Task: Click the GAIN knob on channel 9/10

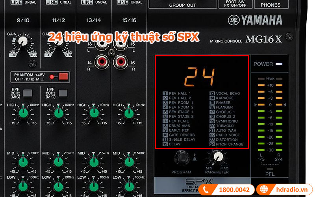Action: pyautogui.click(x=23, y=41)
